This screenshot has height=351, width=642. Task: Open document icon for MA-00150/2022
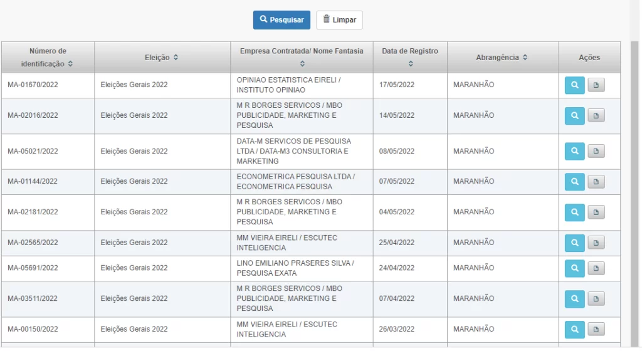[596, 329]
